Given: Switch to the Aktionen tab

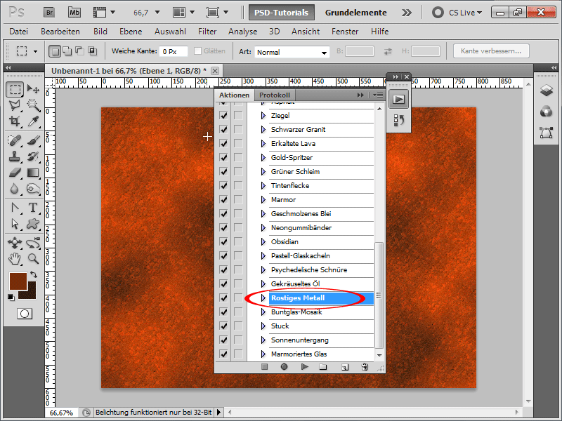Looking at the screenshot, I should click(x=235, y=95).
